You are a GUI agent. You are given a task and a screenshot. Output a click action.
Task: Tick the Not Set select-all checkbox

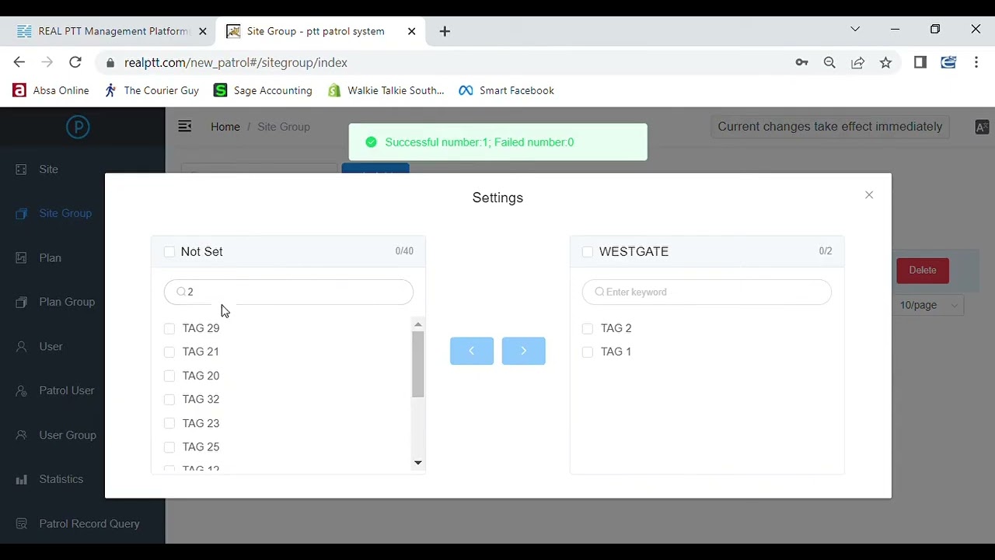click(x=169, y=251)
